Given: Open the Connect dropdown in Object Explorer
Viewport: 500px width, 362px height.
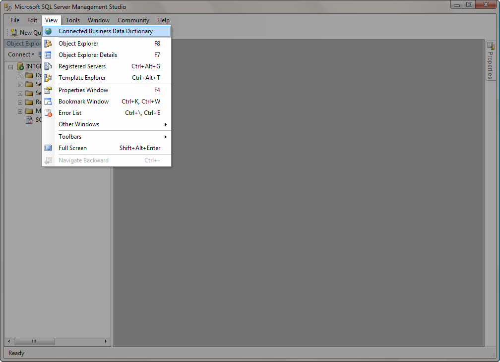Looking at the screenshot, I should (21, 54).
